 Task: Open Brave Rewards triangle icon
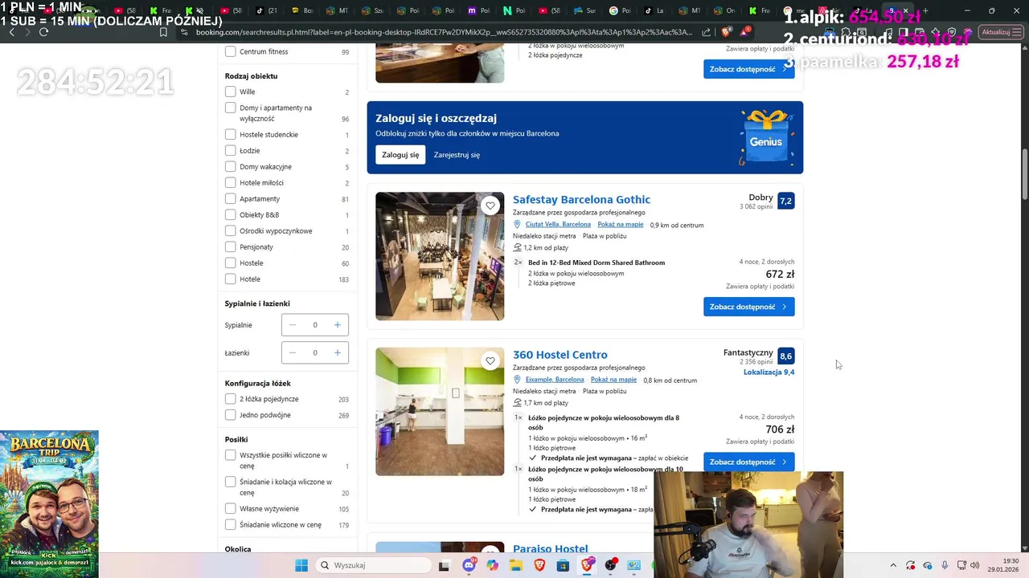point(745,32)
